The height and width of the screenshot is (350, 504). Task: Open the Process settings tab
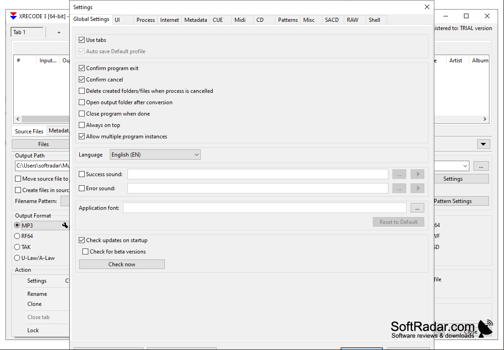pos(146,20)
